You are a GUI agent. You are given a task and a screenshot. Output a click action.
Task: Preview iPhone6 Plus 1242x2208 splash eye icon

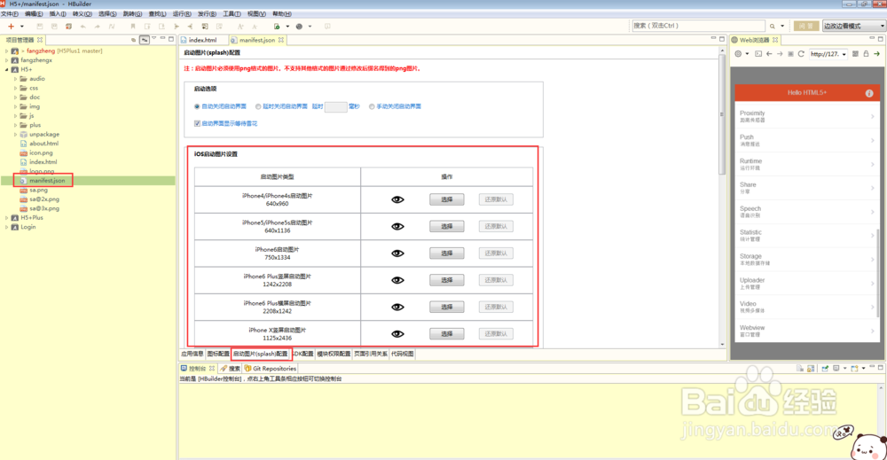(x=397, y=280)
